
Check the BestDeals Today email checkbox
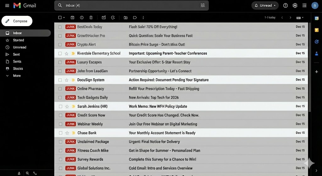tap(60, 27)
